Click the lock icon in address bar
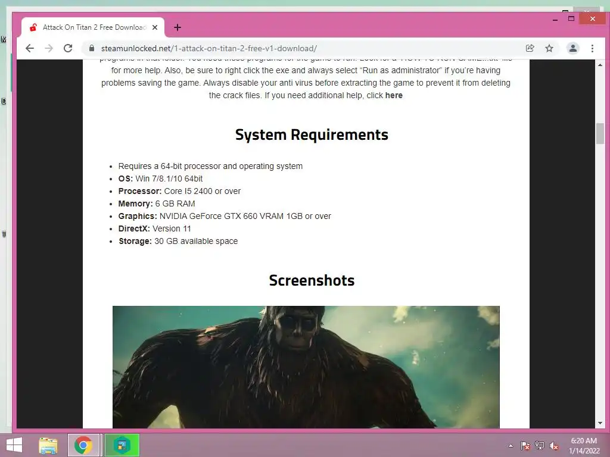 [x=92, y=48]
